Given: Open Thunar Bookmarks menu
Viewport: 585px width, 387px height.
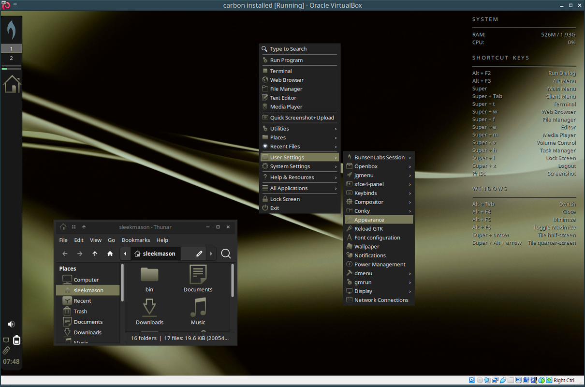Looking at the screenshot, I should coord(135,240).
